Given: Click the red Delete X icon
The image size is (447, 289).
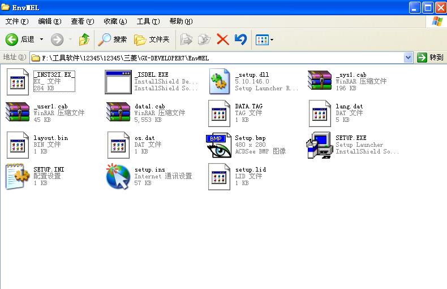Looking at the screenshot, I should [x=222, y=40].
